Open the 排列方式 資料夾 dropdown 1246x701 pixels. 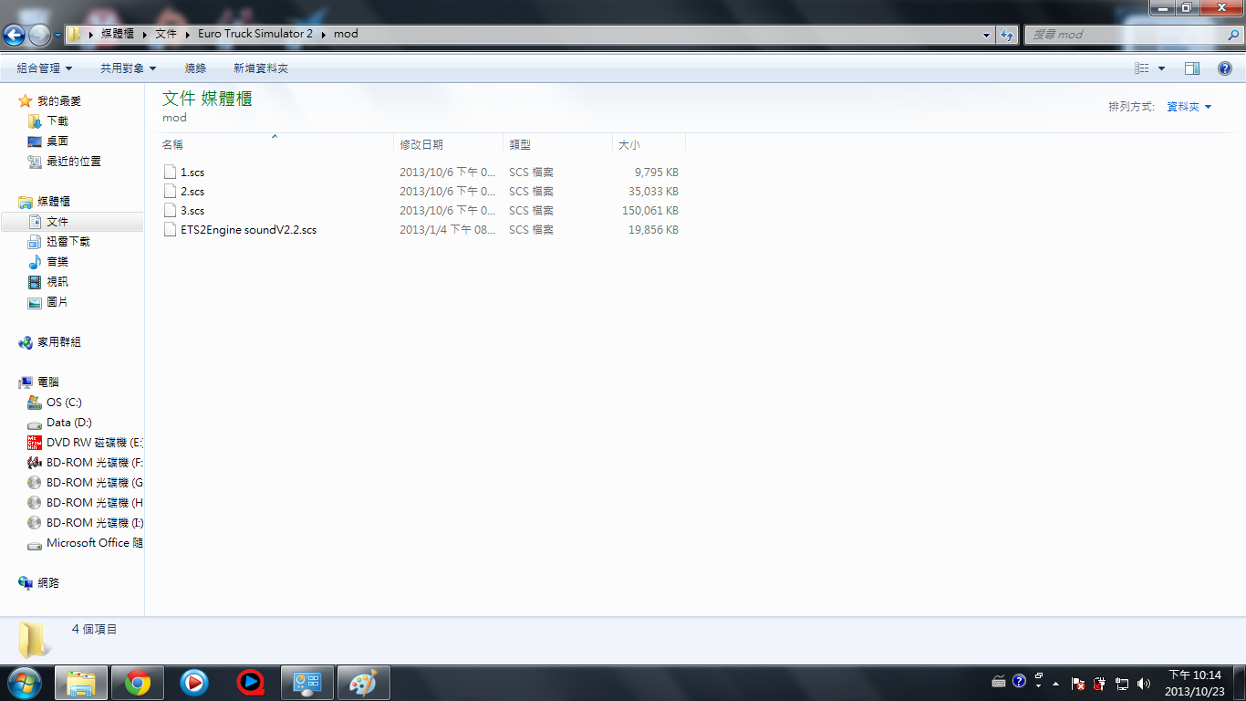pos(1189,107)
